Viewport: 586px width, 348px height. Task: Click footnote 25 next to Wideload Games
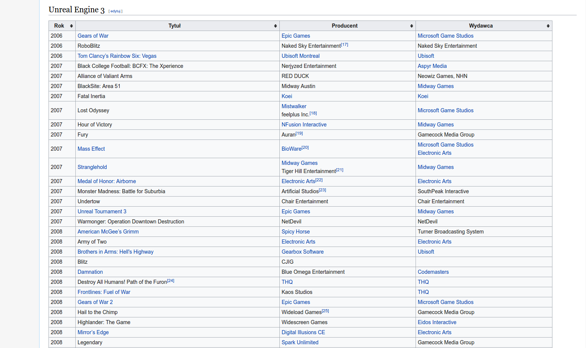[325, 311]
